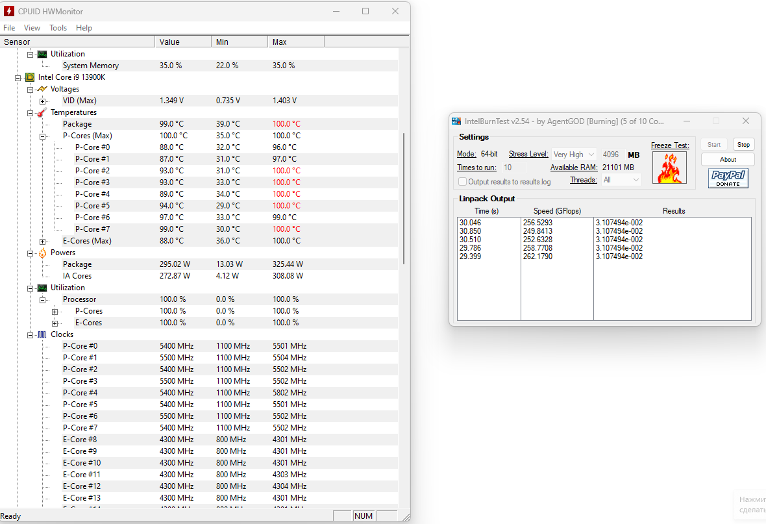Click the Sensor column header
Viewport: 766px width, 524px height.
(77, 42)
